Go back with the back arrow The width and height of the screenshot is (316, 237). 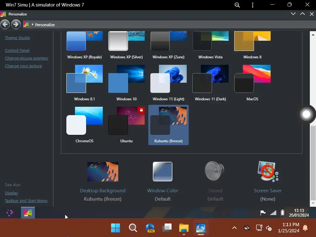pyautogui.click(x=5, y=25)
